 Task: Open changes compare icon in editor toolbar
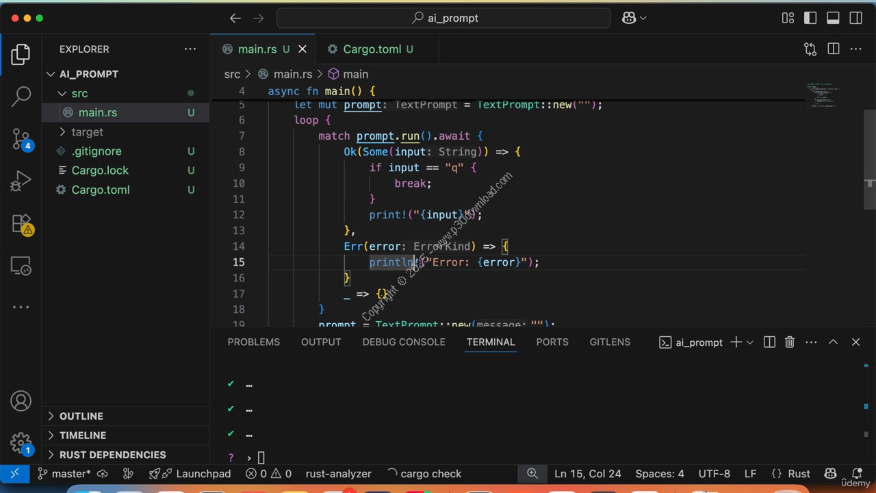[810, 49]
